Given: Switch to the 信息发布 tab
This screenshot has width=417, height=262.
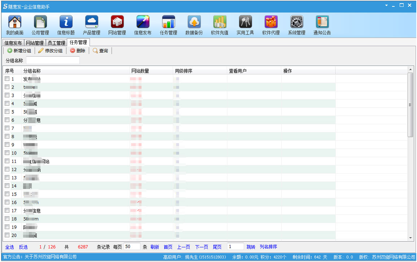Looking at the screenshot, I should (x=13, y=43).
